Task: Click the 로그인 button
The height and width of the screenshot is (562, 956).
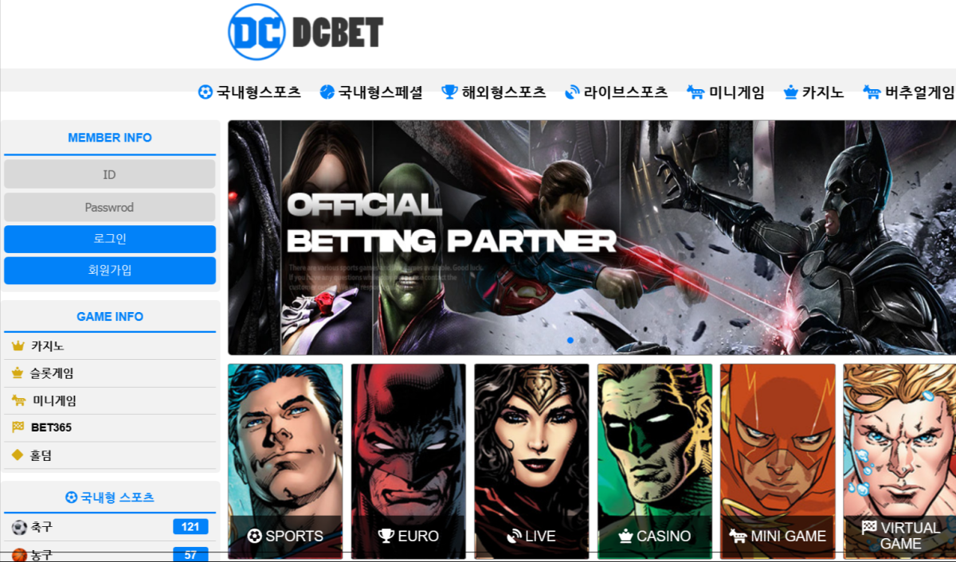Action: (110, 239)
